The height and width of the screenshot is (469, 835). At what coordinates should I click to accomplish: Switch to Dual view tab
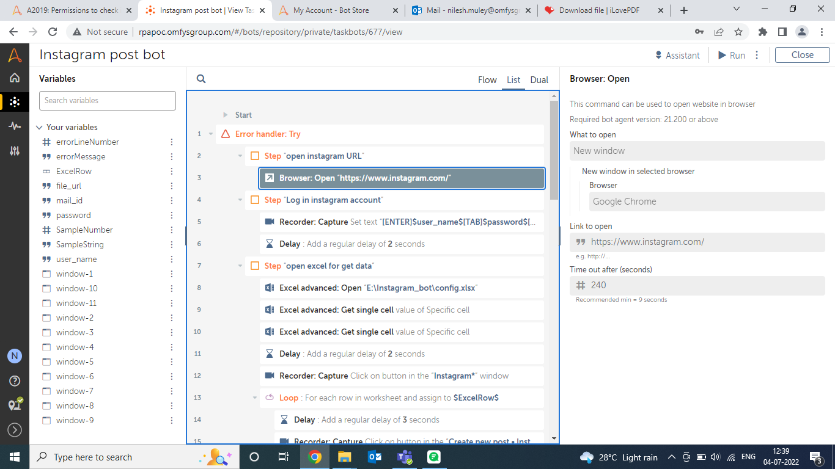point(539,80)
